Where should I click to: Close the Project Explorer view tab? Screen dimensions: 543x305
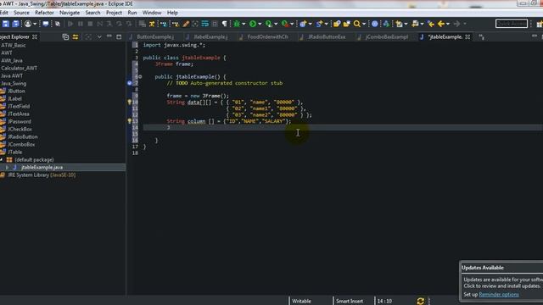tap(35, 36)
